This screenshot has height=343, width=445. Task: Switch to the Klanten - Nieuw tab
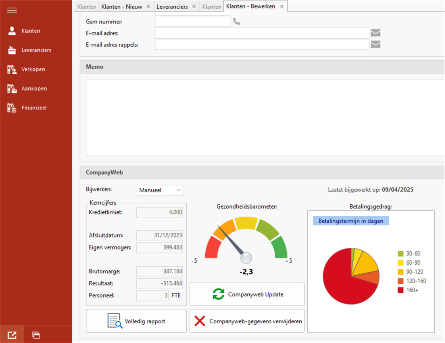[122, 7]
